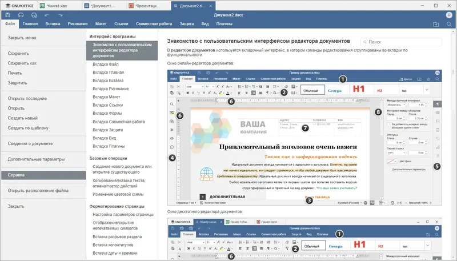The width and height of the screenshot is (457, 261).
Task: Select the Справка menu item
Action: [44, 175]
